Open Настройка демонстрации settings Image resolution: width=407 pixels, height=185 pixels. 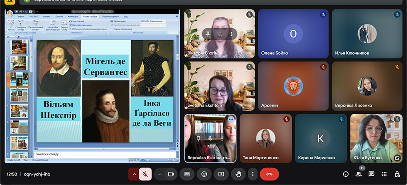tap(53, 25)
